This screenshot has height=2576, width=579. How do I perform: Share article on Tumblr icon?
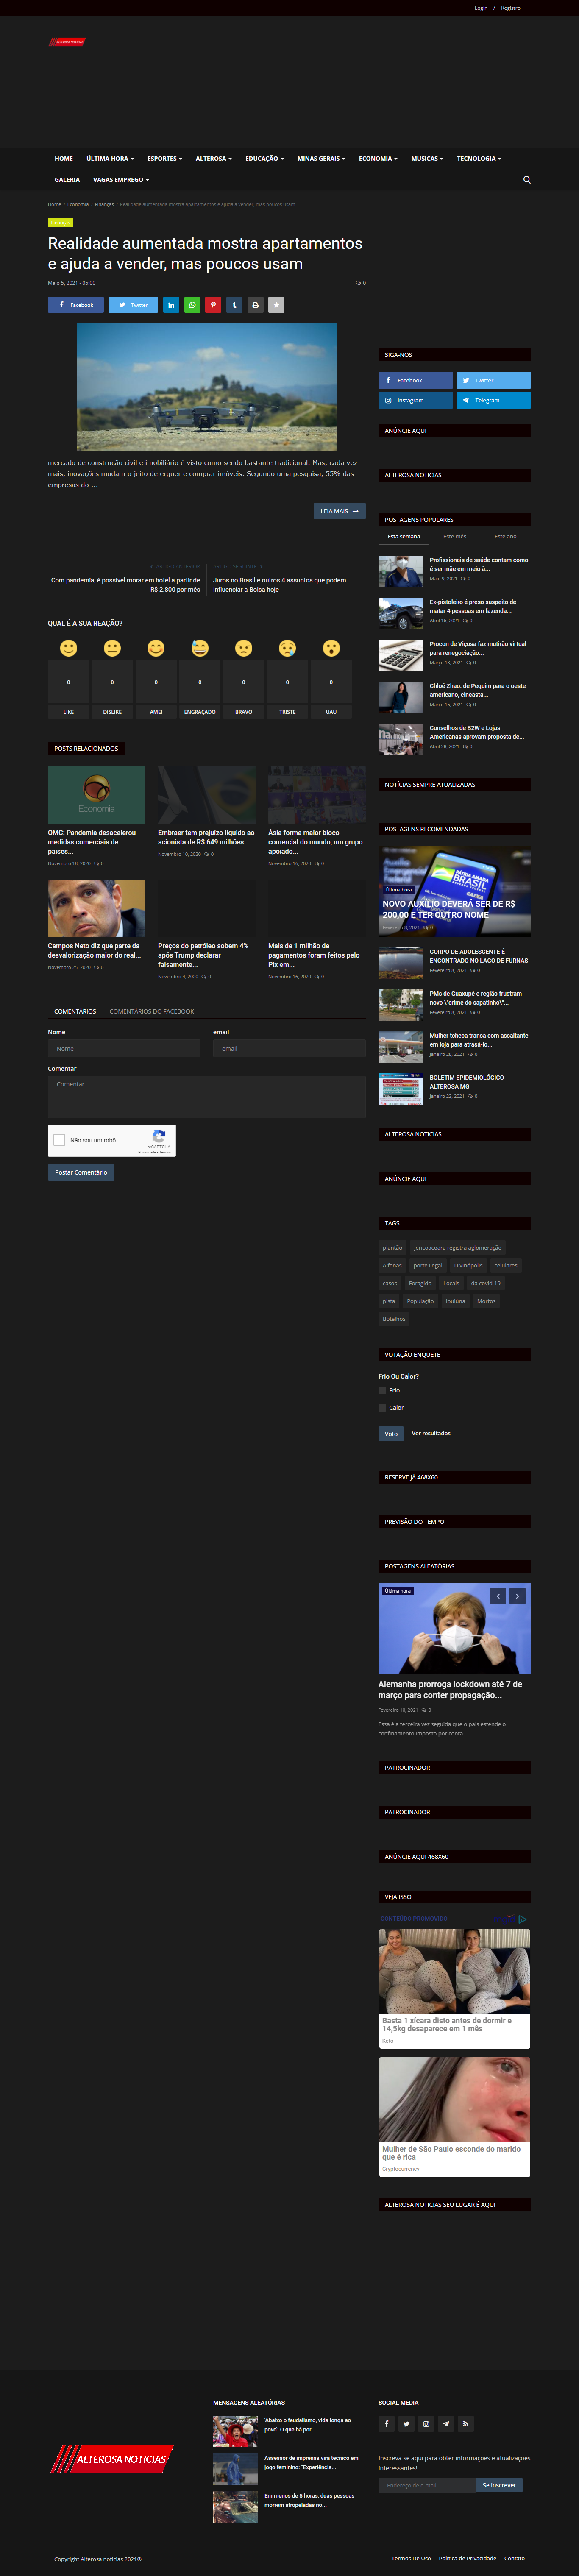pos(234,305)
